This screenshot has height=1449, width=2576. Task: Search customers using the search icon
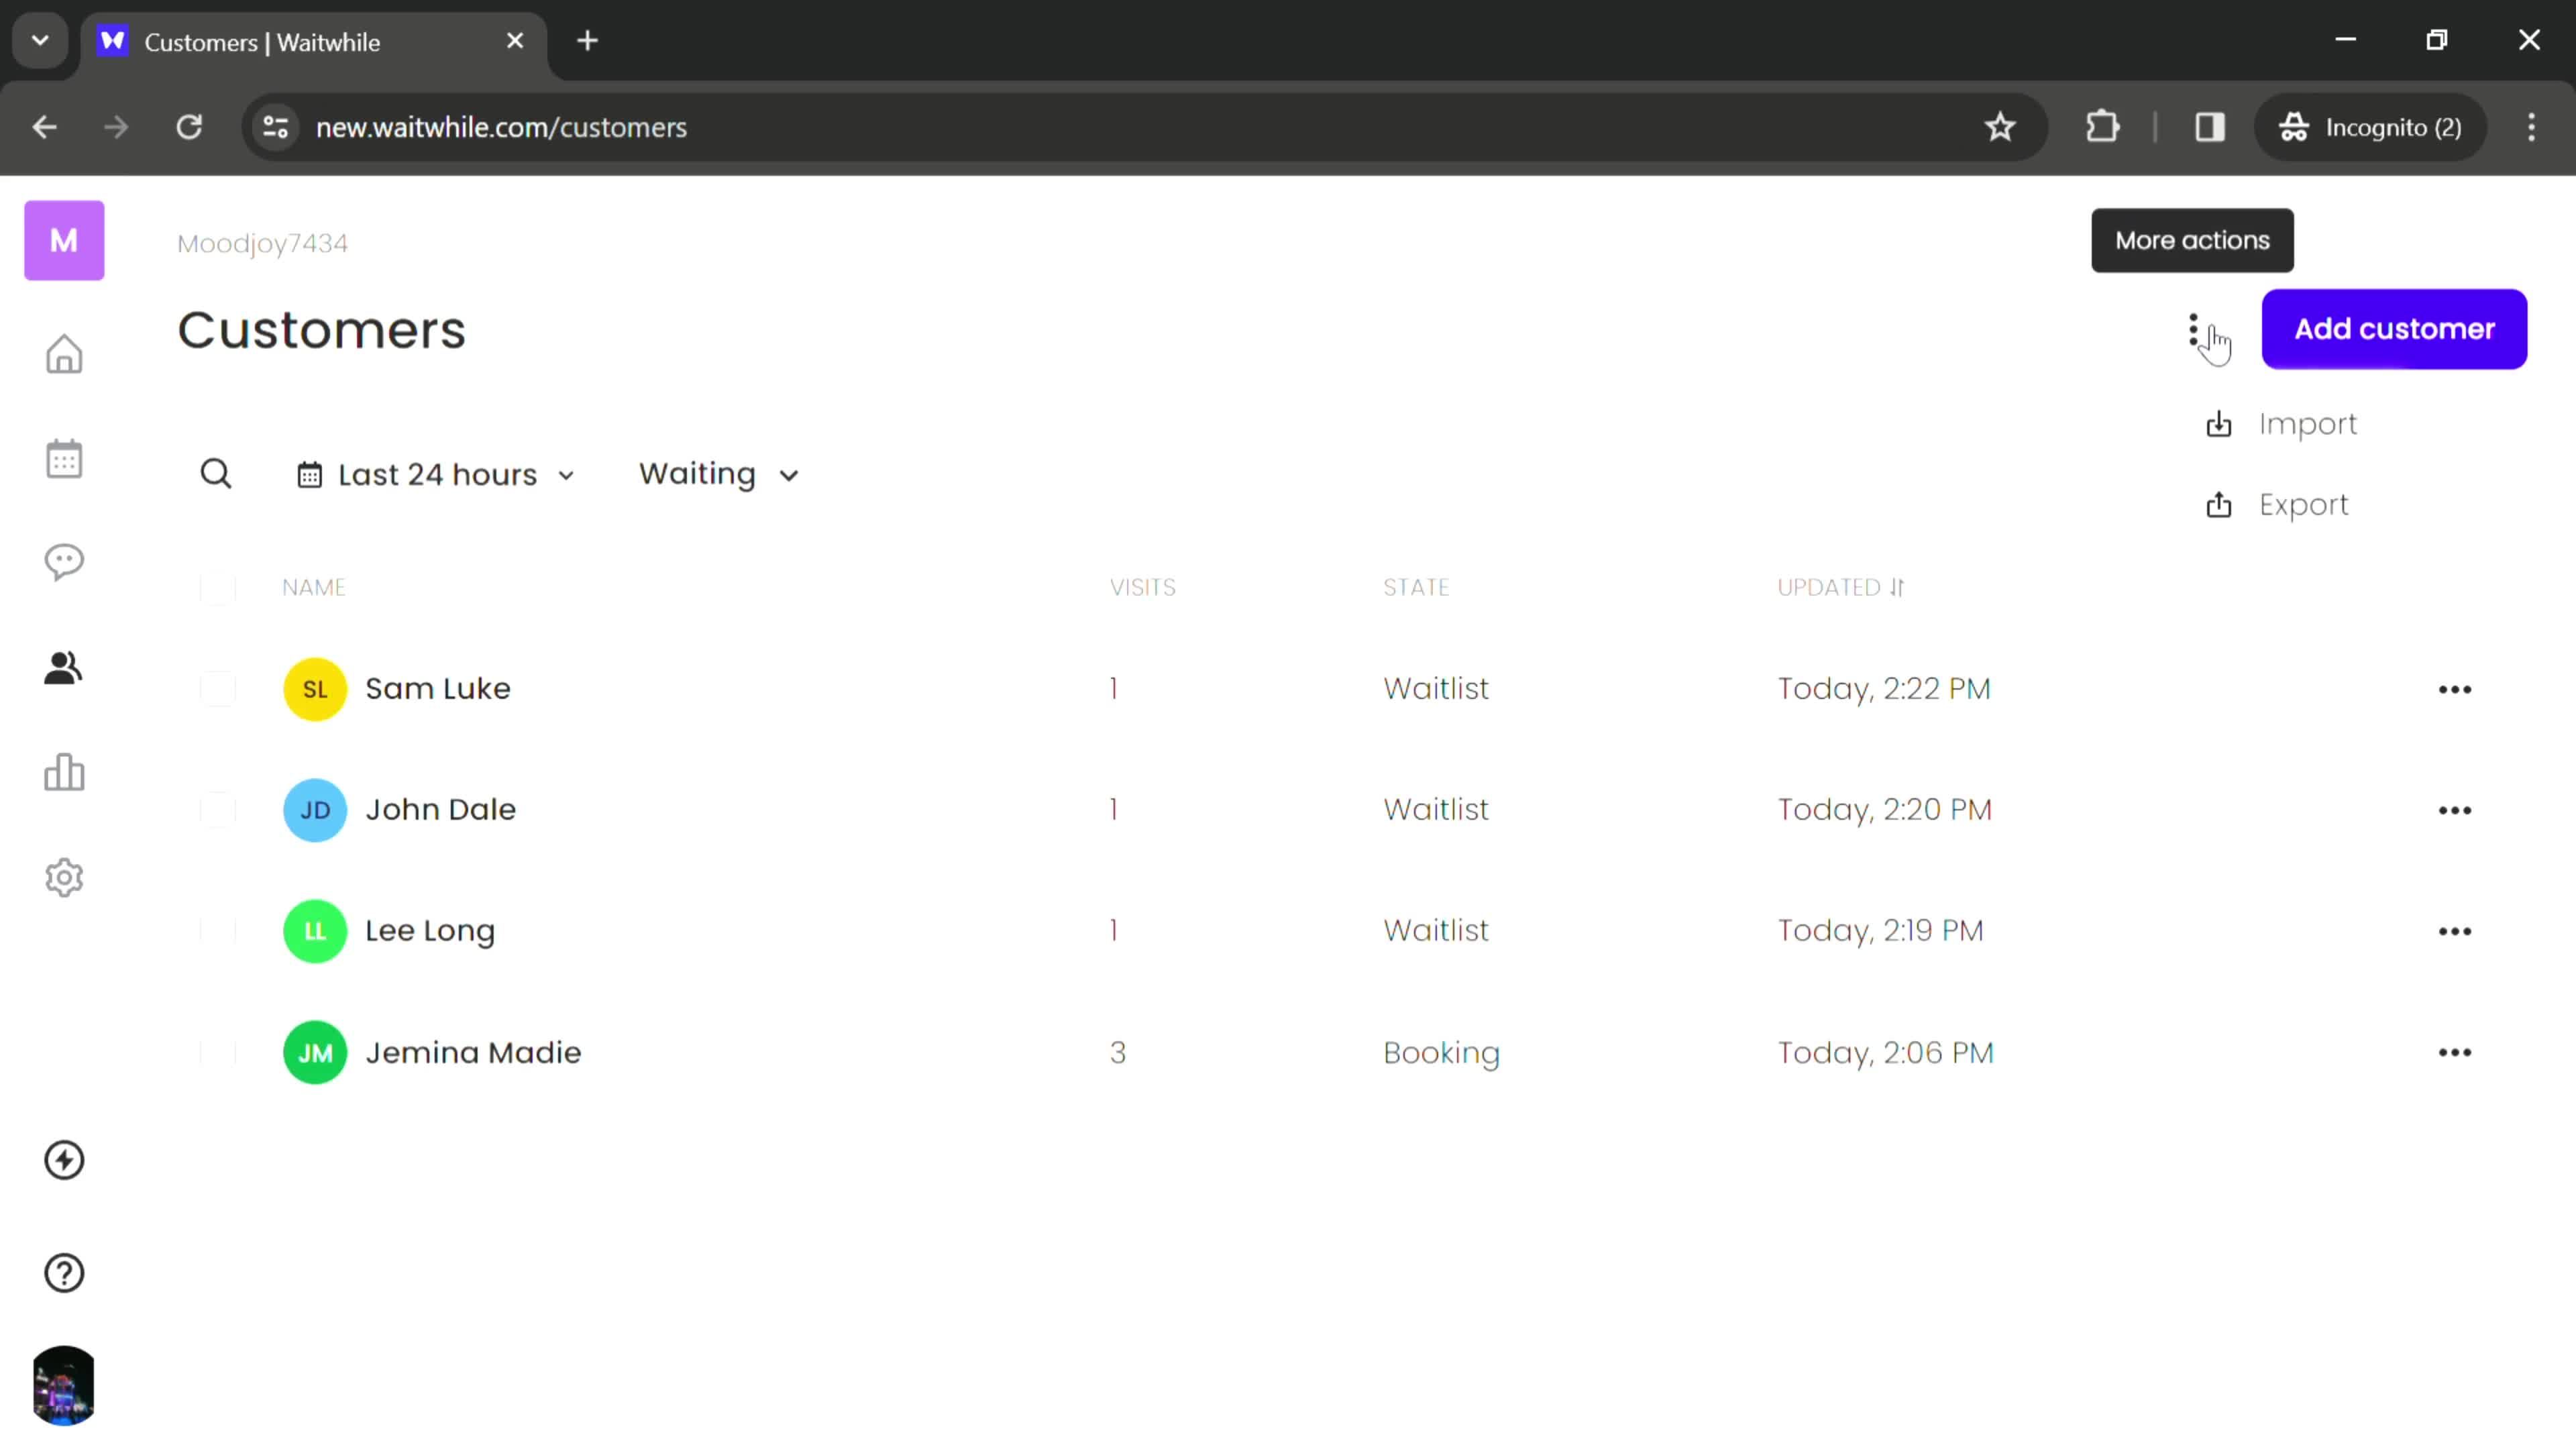pyautogui.click(x=216, y=472)
